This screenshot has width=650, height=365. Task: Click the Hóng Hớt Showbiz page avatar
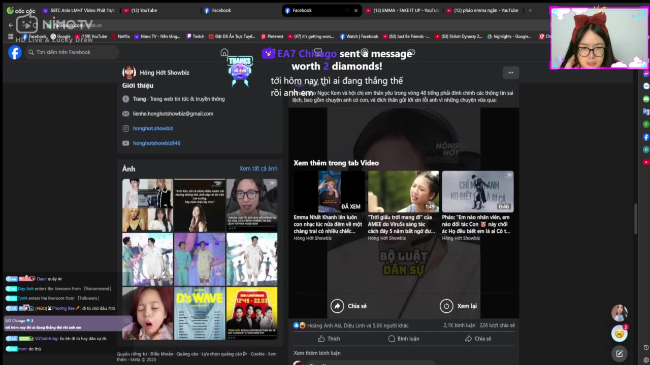[x=129, y=72]
